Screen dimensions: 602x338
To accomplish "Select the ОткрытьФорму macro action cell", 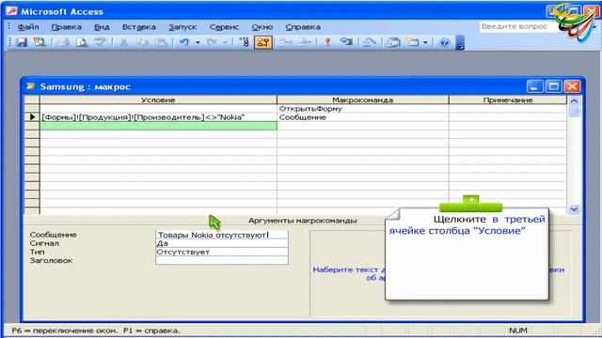I will click(x=363, y=109).
